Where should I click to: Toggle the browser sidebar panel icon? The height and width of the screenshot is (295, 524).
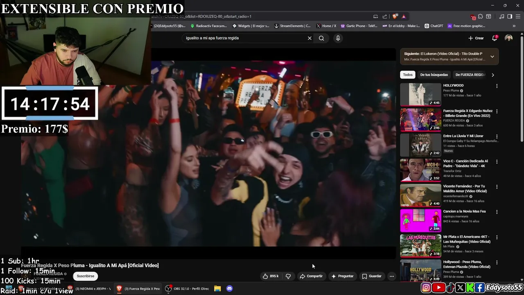pyautogui.click(x=510, y=16)
